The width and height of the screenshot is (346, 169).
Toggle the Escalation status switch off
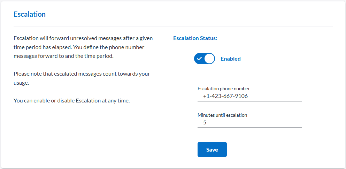(205, 59)
